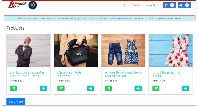Add Amore floral print set to cart

pyautogui.click(x=108, y=88)
